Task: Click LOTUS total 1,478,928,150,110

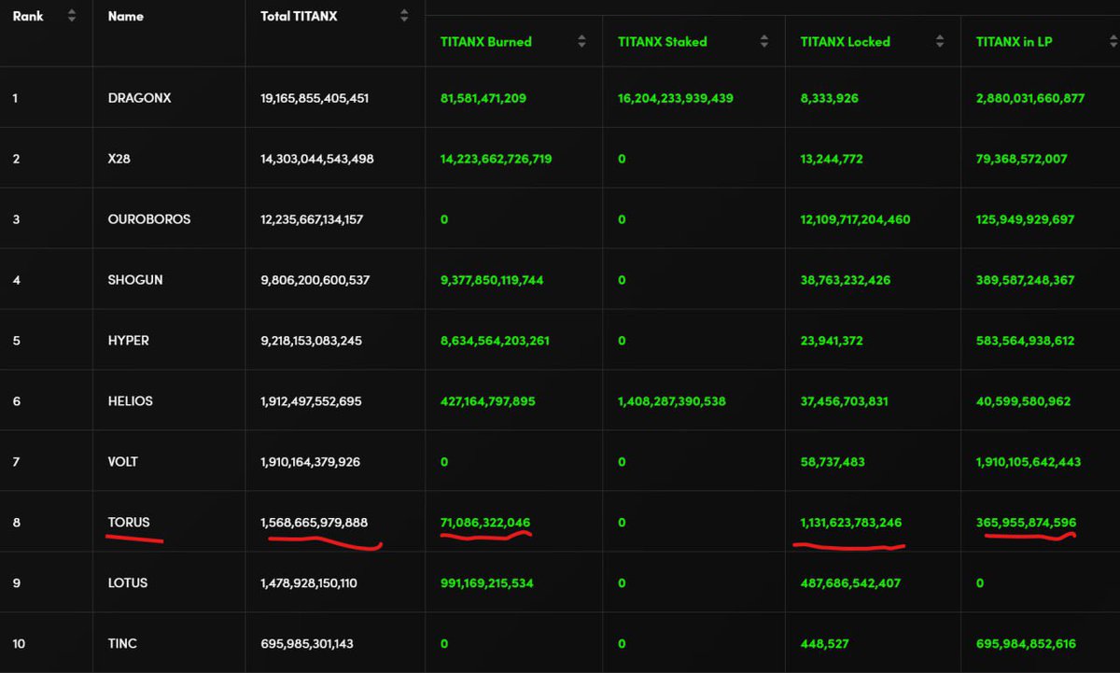Action: point(309,583)
